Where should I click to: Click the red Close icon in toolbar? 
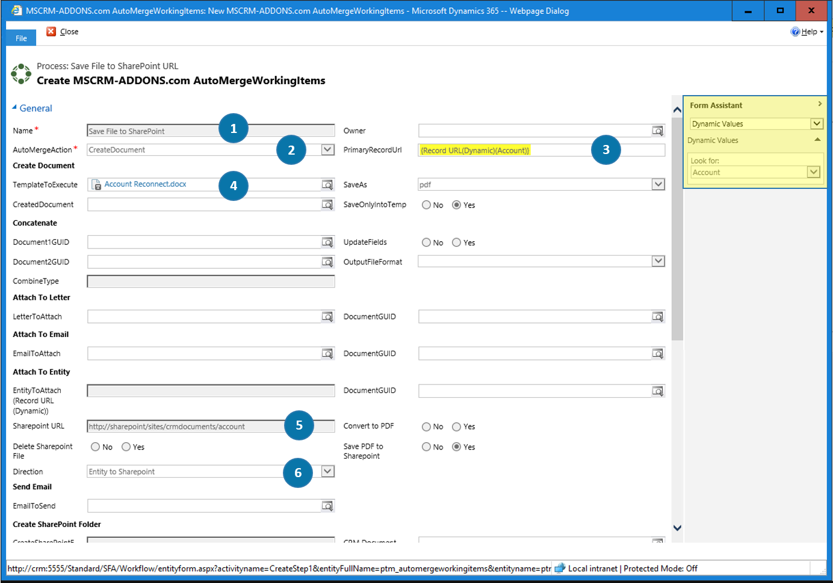coord(51,31)
